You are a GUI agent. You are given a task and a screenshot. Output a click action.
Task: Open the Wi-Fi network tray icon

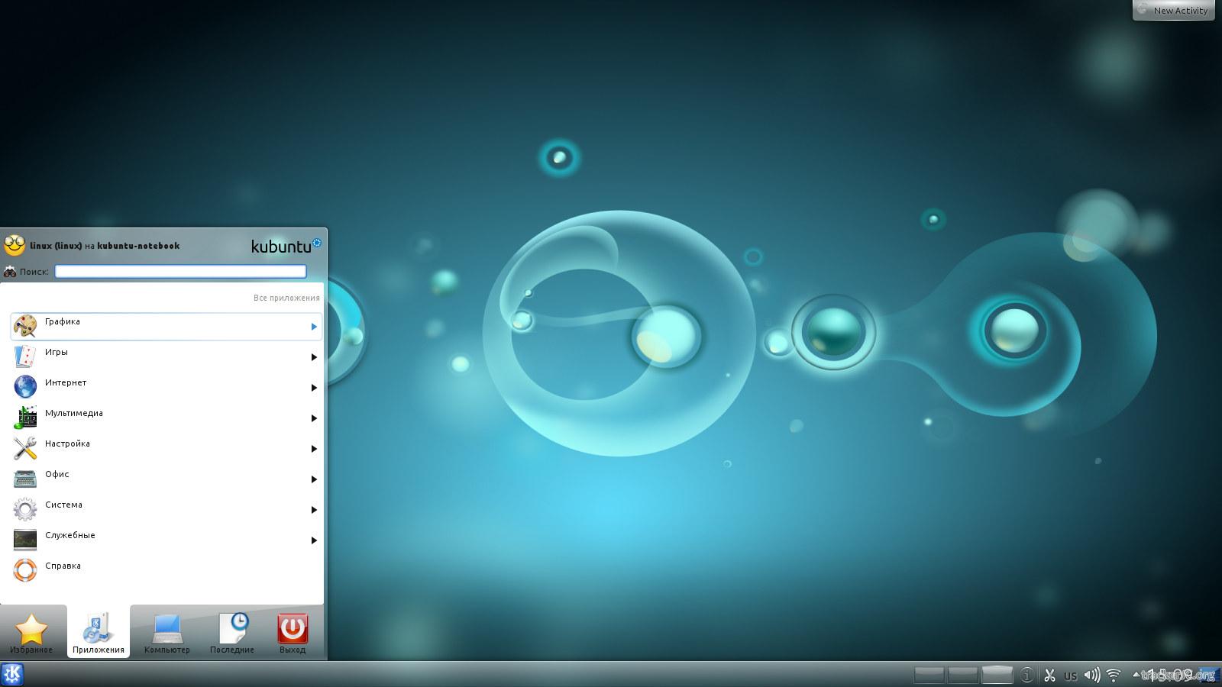(1114, 675)
